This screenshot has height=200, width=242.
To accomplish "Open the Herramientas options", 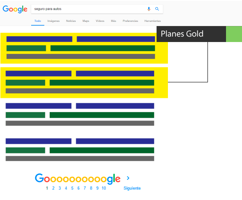I will click(x=152, y=21).
